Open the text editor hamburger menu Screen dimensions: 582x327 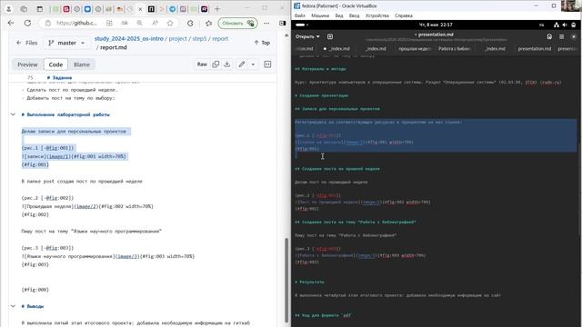point(562,36)
